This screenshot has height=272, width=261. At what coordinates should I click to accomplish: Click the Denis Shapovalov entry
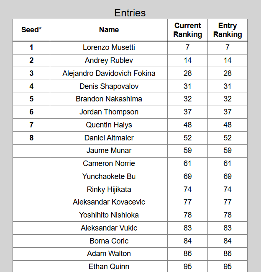[109, 86]
